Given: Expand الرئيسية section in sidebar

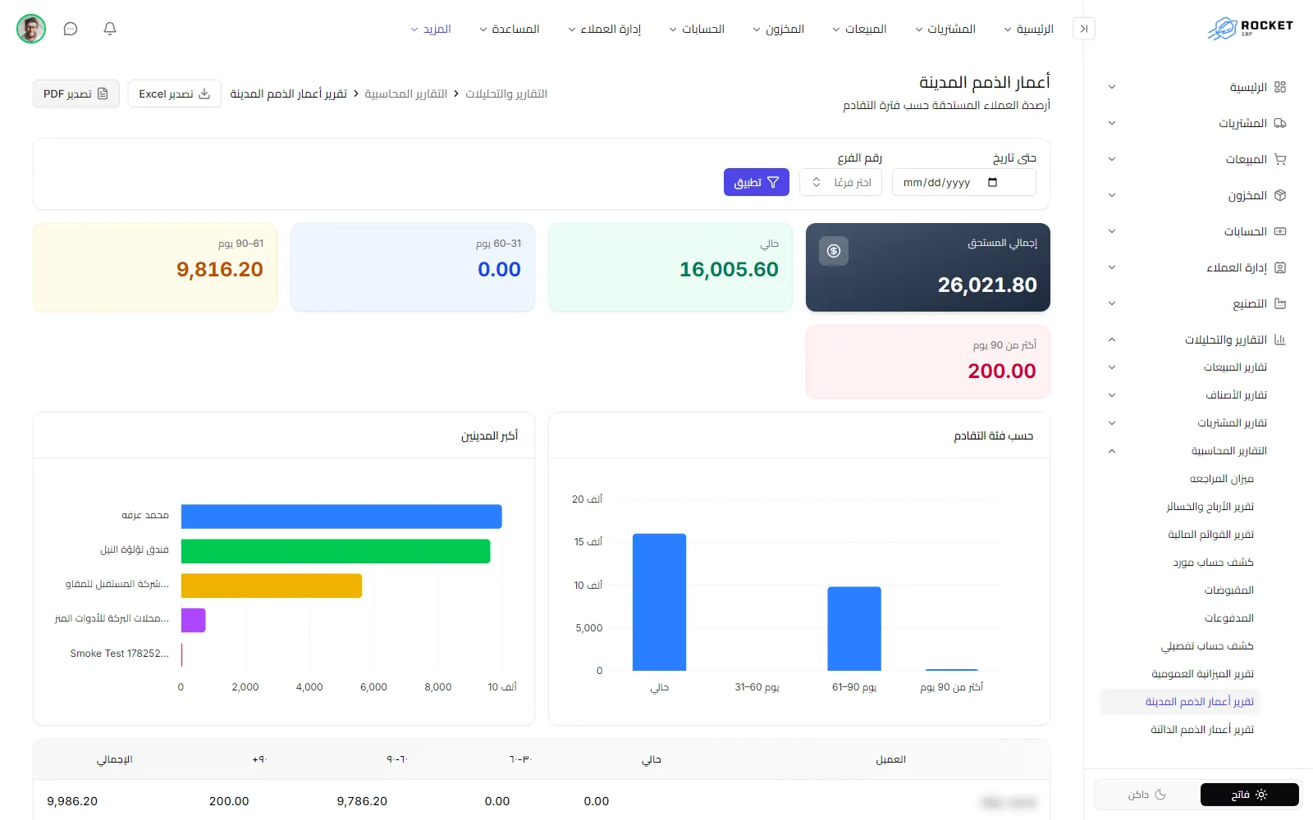Looking at the screenshot, I should coord(1112,87).
